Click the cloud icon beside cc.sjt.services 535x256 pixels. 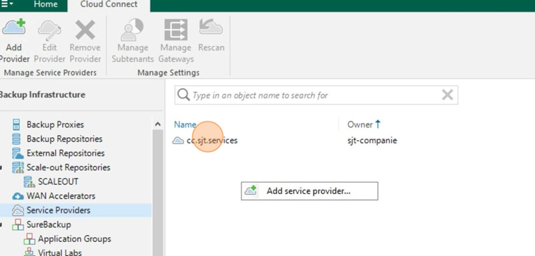pyautogui.click(x=178, y=140)
